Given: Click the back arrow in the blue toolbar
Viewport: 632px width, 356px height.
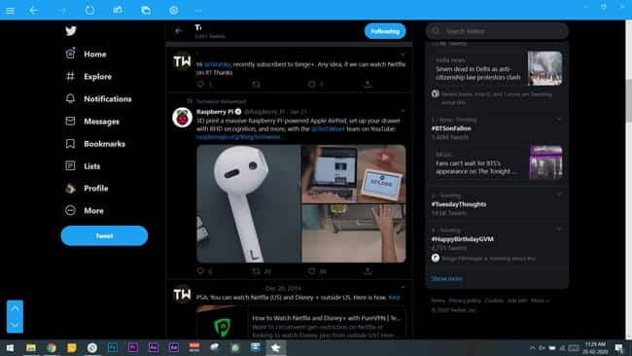Looking at the screenshot, I should coord(34,11).
